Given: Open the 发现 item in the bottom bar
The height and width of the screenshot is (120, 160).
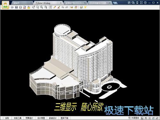Looking at the screenshot, I should [6, 118].
